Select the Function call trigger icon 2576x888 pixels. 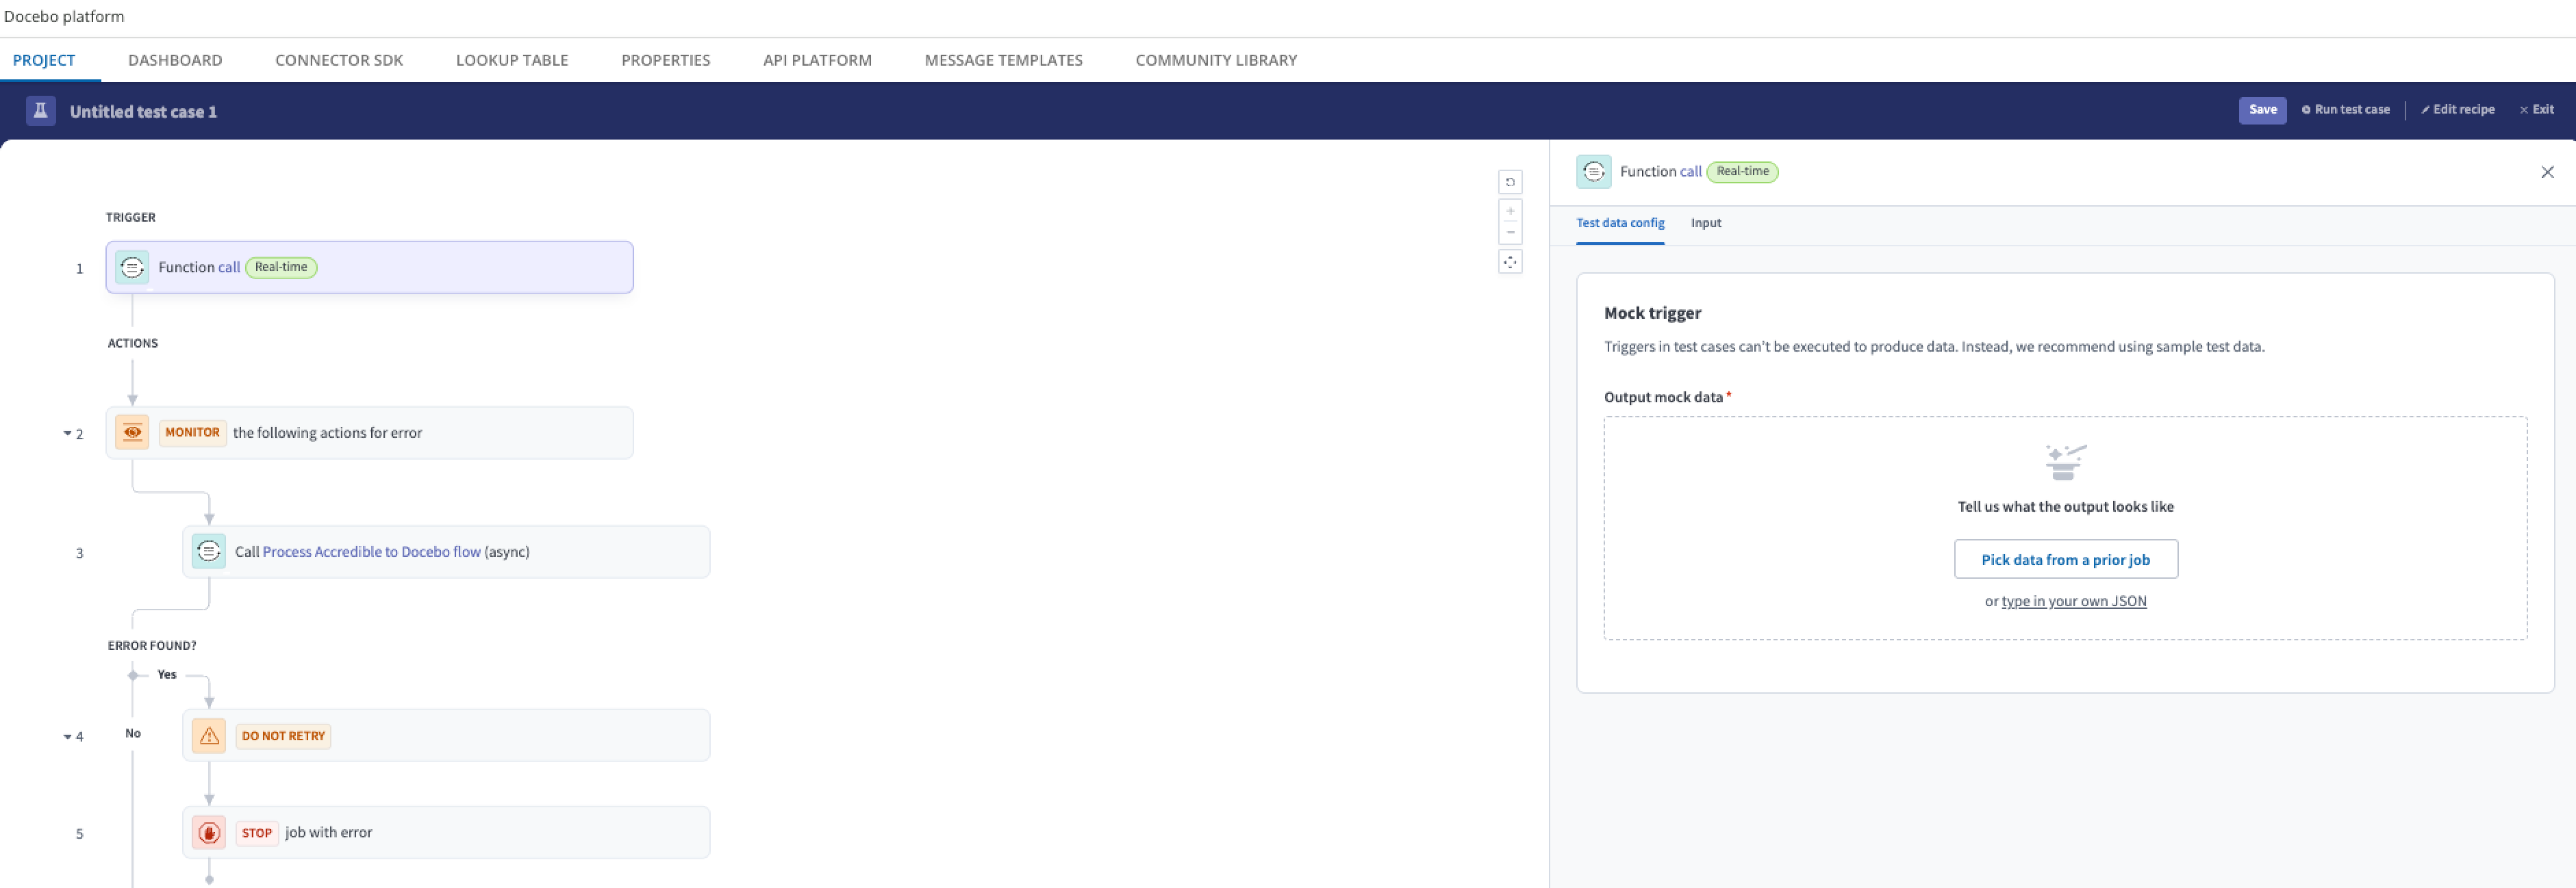132,267
